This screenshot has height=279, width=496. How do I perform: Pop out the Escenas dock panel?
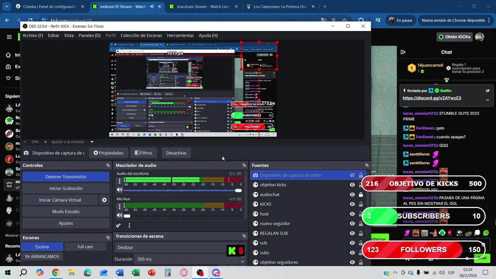[x=108, y=238]
